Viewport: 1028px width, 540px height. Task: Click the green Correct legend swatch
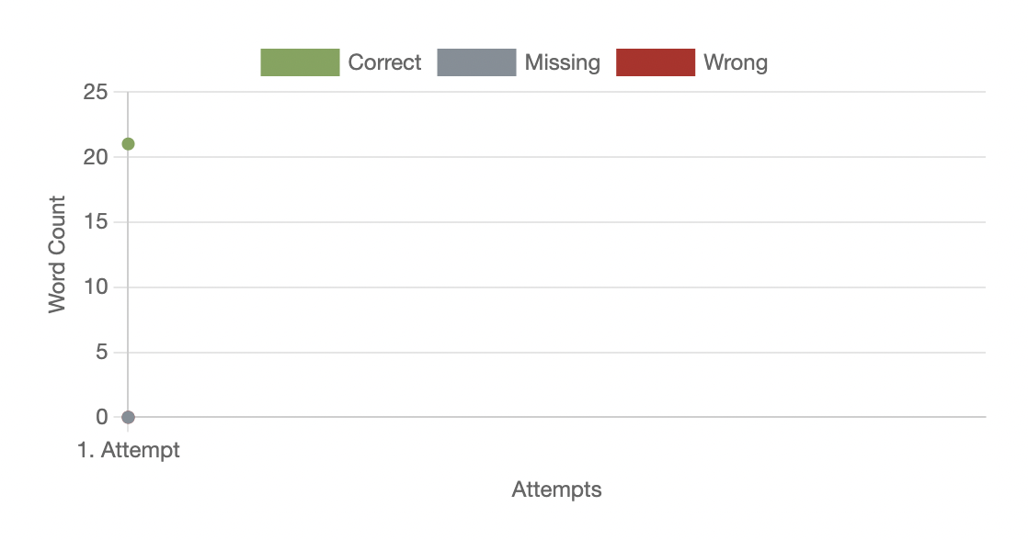point(300,62)
